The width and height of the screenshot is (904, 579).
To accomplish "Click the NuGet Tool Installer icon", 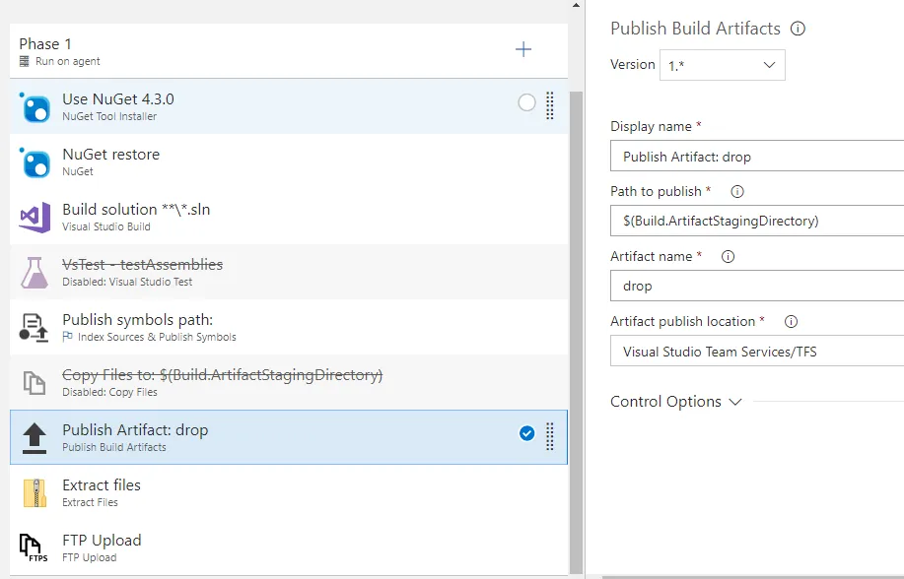I will tap(35, 107).
